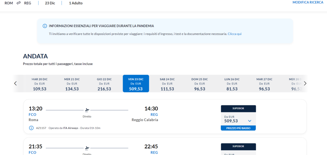Expand the Superior fare 509,53 chevron
Viewport: 327px width, 155px height.
click(x=250, y=121)
